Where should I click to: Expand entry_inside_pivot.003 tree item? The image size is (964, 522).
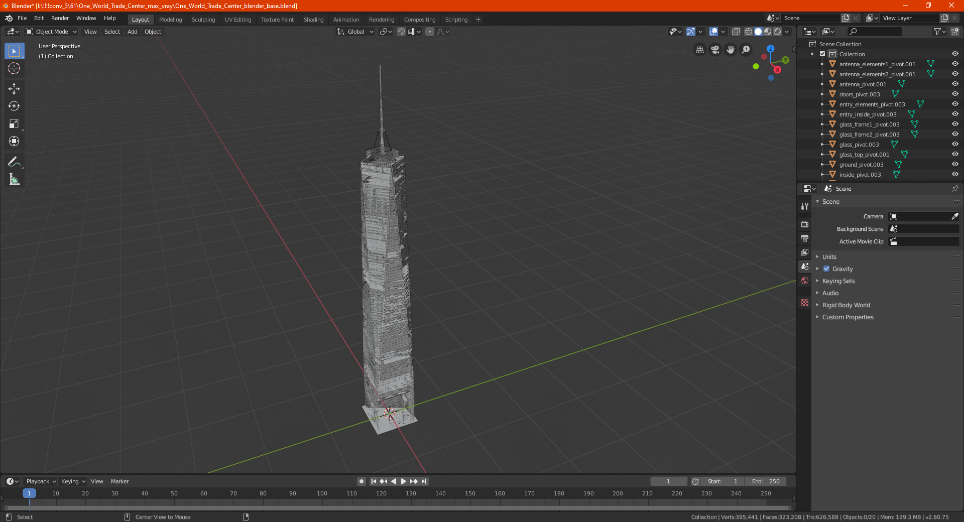822,114
